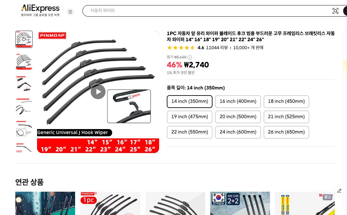Choose the 22 inch (550mm) length
This screenshot has width=347, height=215.
[x=189, y=132]
